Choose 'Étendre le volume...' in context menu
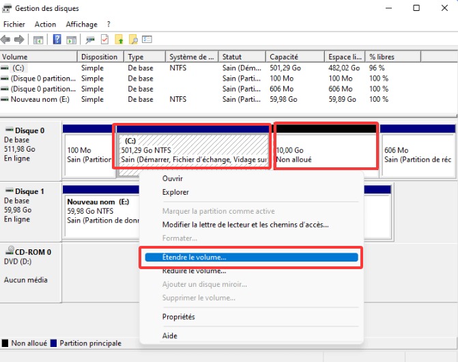This screenshot has width=458, height=362. click(x=195, y=257)
